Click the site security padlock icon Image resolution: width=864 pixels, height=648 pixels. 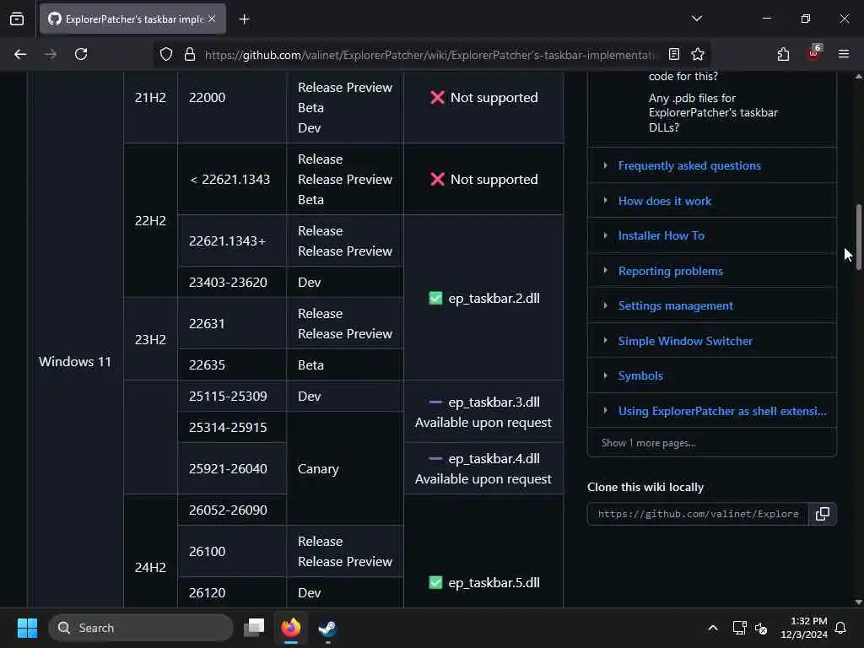(x=190, y=54)
